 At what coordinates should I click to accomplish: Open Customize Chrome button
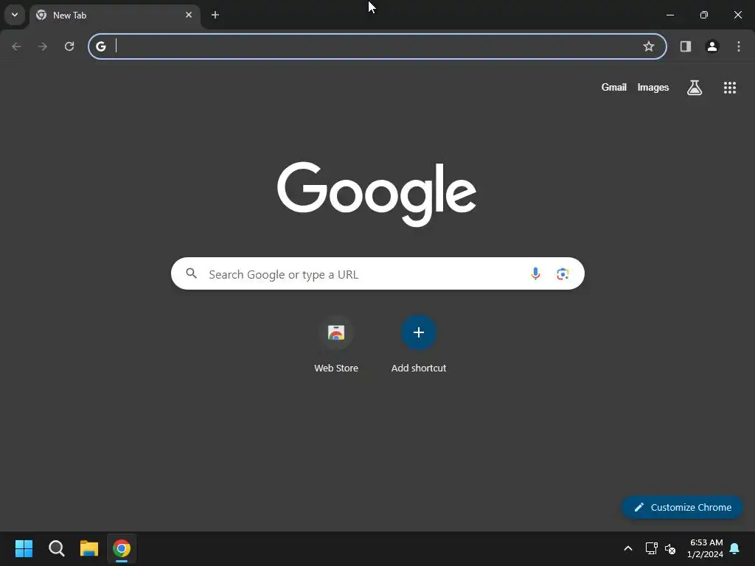click(x=682, y=507)
